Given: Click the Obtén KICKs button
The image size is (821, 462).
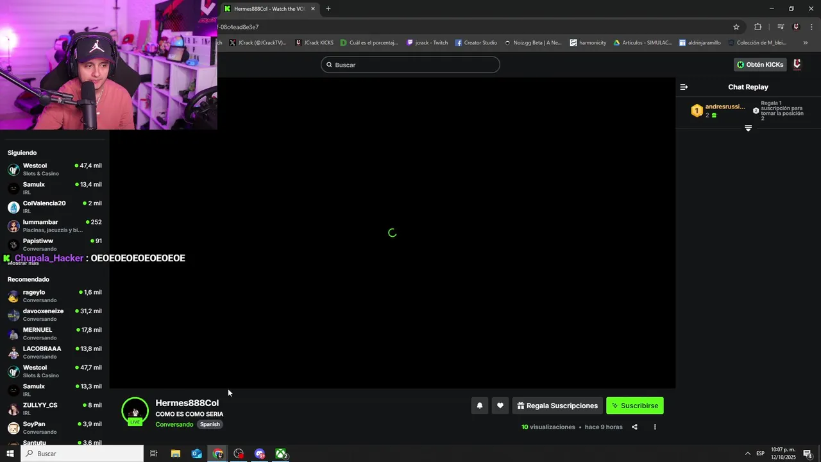Looking at the screenshot, I should tap(760, 64).
